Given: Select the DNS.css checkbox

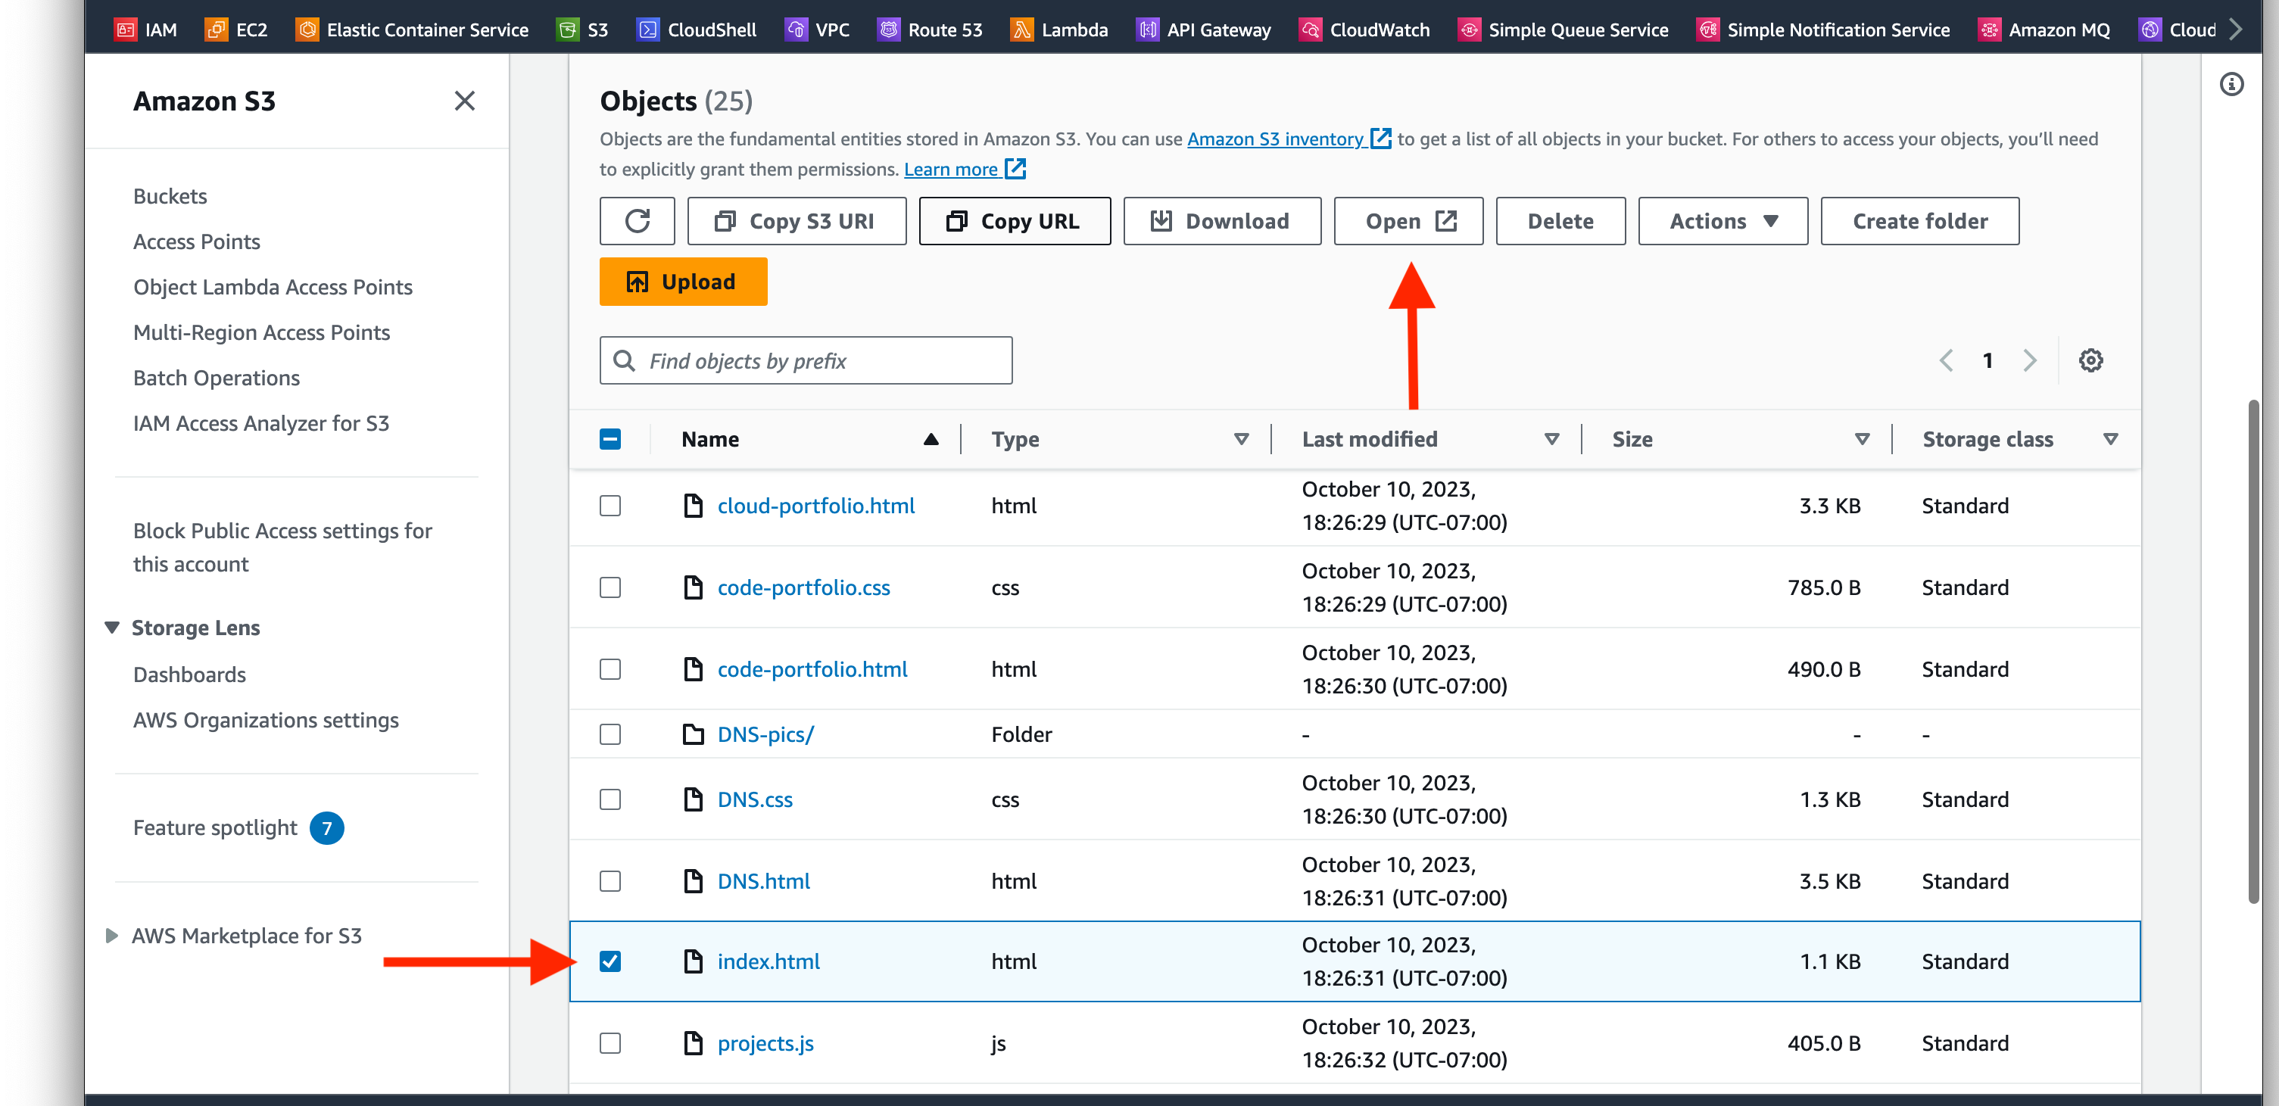Looking at the screenshot, I should tap(610, 799).
